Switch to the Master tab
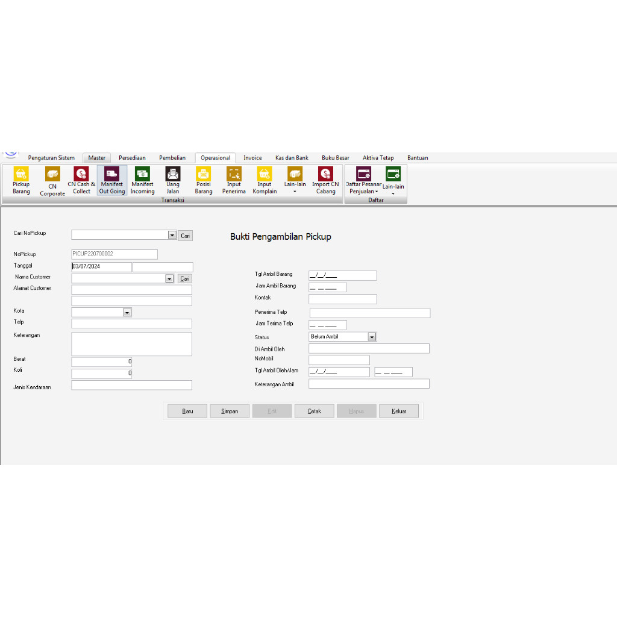The width and height of the screenshot is (617, 617). pos(97,158)
